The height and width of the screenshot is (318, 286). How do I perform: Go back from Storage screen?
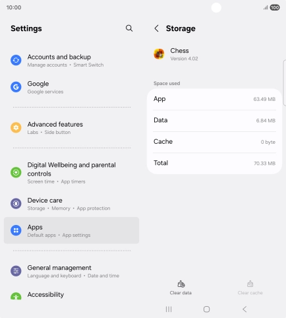pyautogui.click(x=156, y=28)
